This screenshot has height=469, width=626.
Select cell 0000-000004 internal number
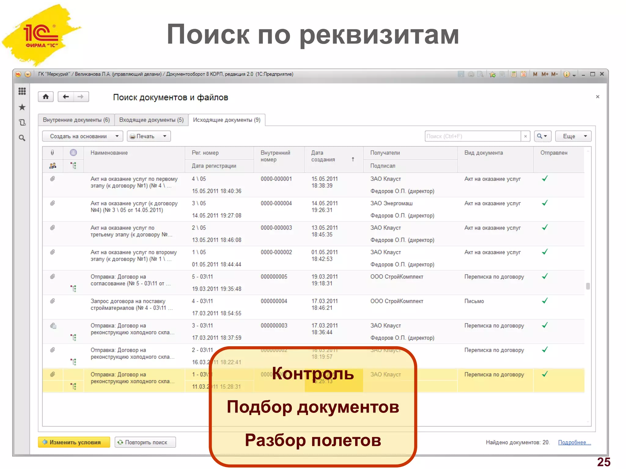(x=276, y=203)
